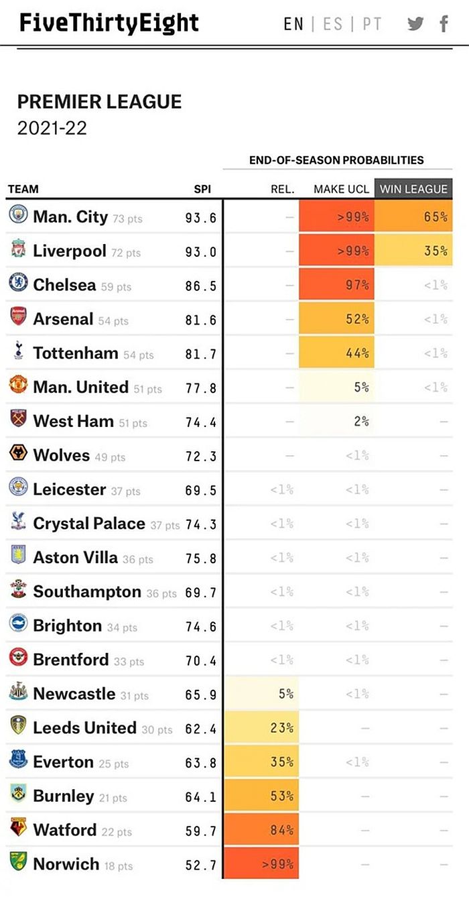The image size is (469, 897).
Task: Sort by WIN LEAGUE column
Action: (x=413, y=189)
